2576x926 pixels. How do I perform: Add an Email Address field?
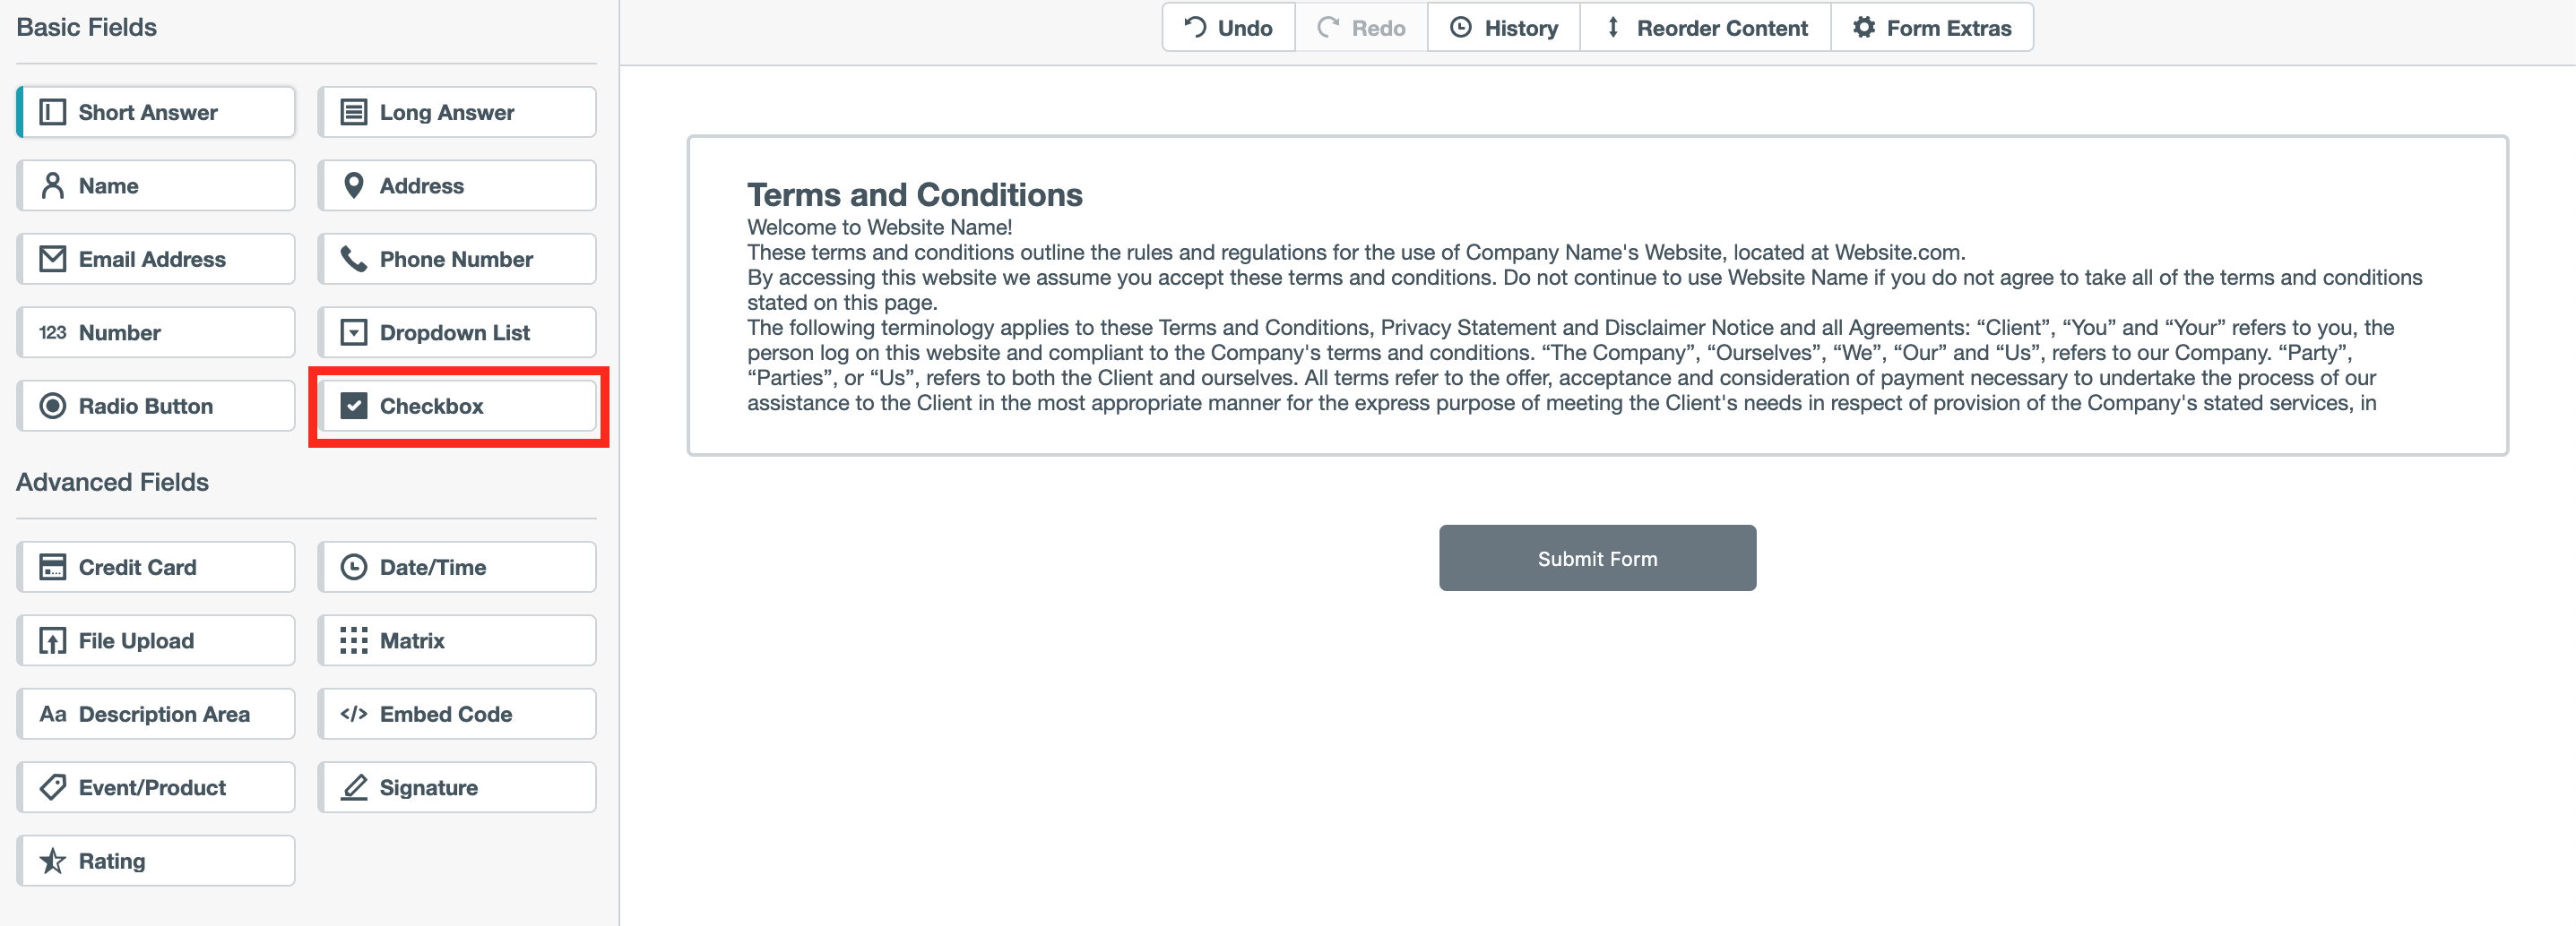point(156,259)
